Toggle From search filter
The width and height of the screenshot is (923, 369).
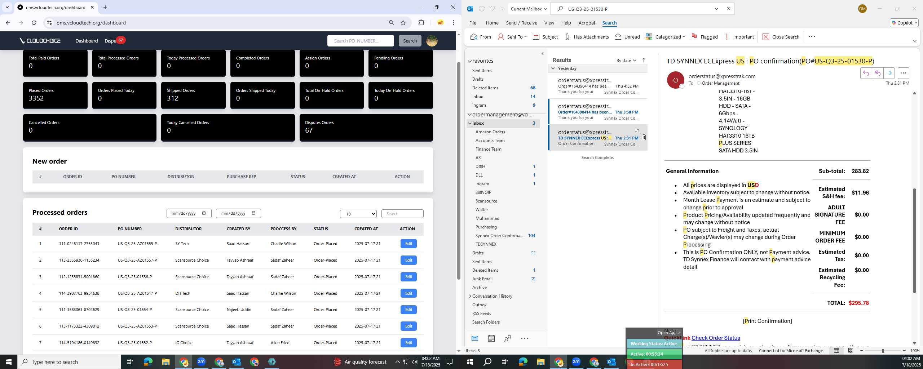pos(481,37)
